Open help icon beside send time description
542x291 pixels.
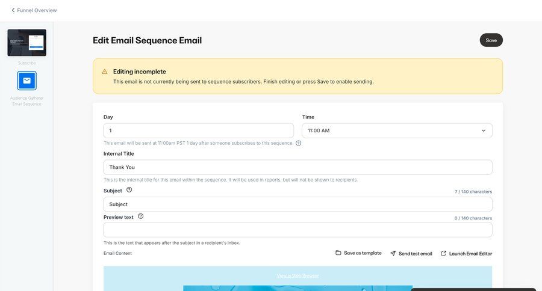pos(298,143)
